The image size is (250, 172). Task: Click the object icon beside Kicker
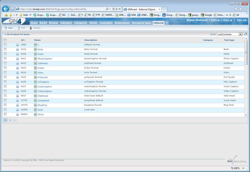pyautogui.click(x=35, y=68)
